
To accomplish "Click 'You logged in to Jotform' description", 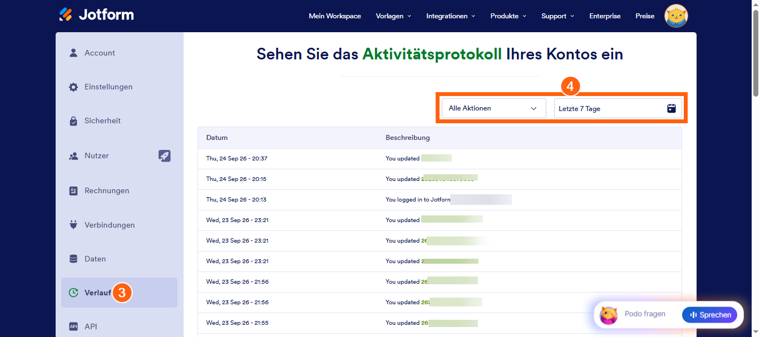I will (418, 199).
